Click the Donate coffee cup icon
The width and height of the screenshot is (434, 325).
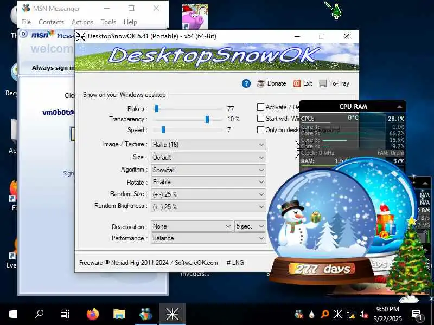(x=261, y=83)
